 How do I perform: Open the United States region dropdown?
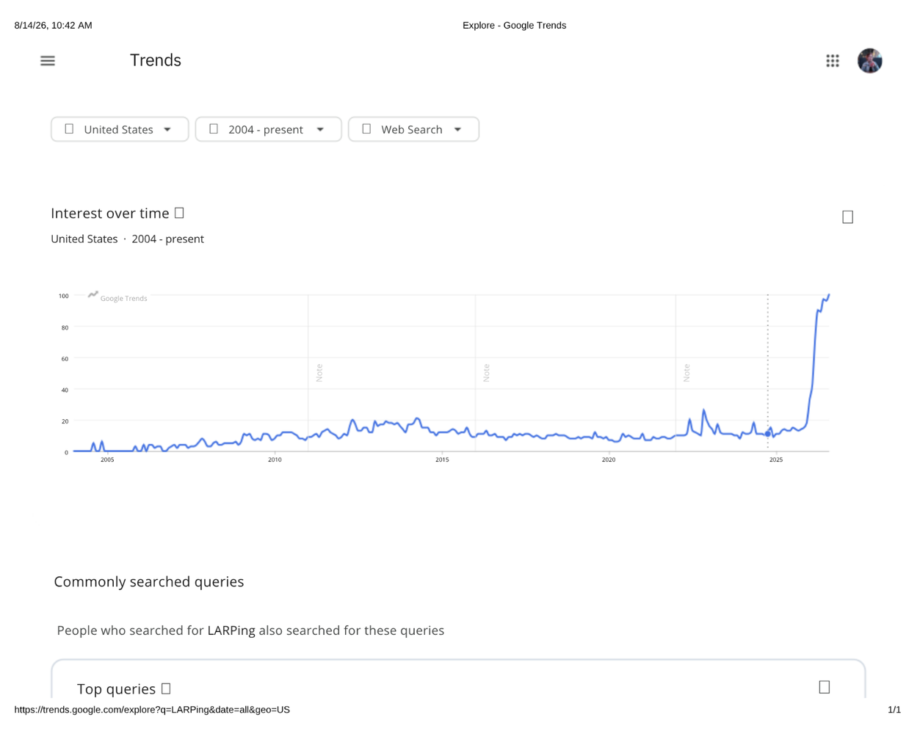(120, 129)
